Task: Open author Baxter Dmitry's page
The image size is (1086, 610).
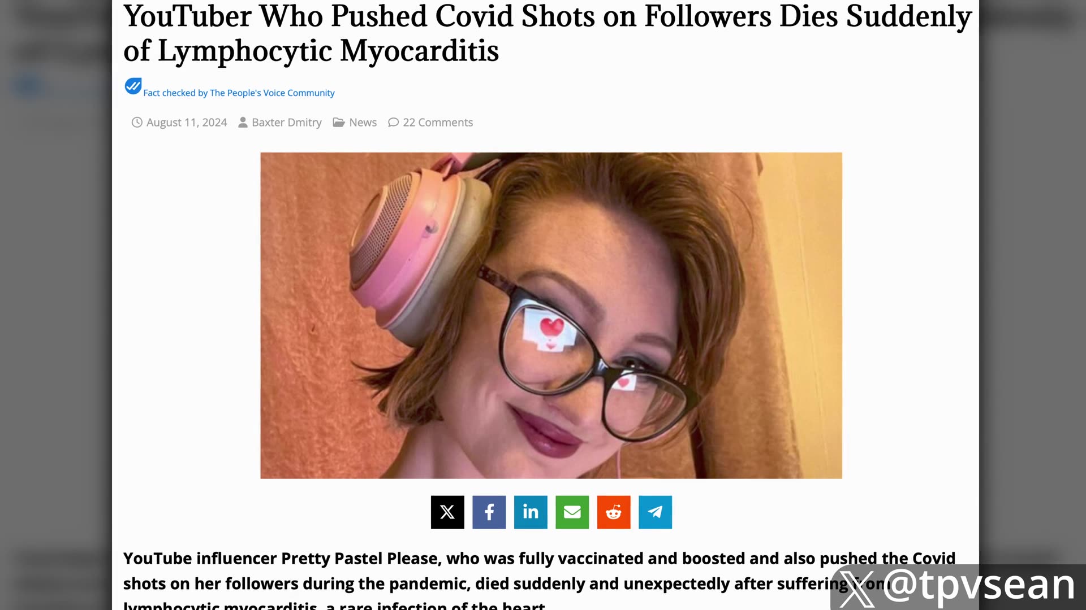Action: pyautogui.click(x=286, y=123)
